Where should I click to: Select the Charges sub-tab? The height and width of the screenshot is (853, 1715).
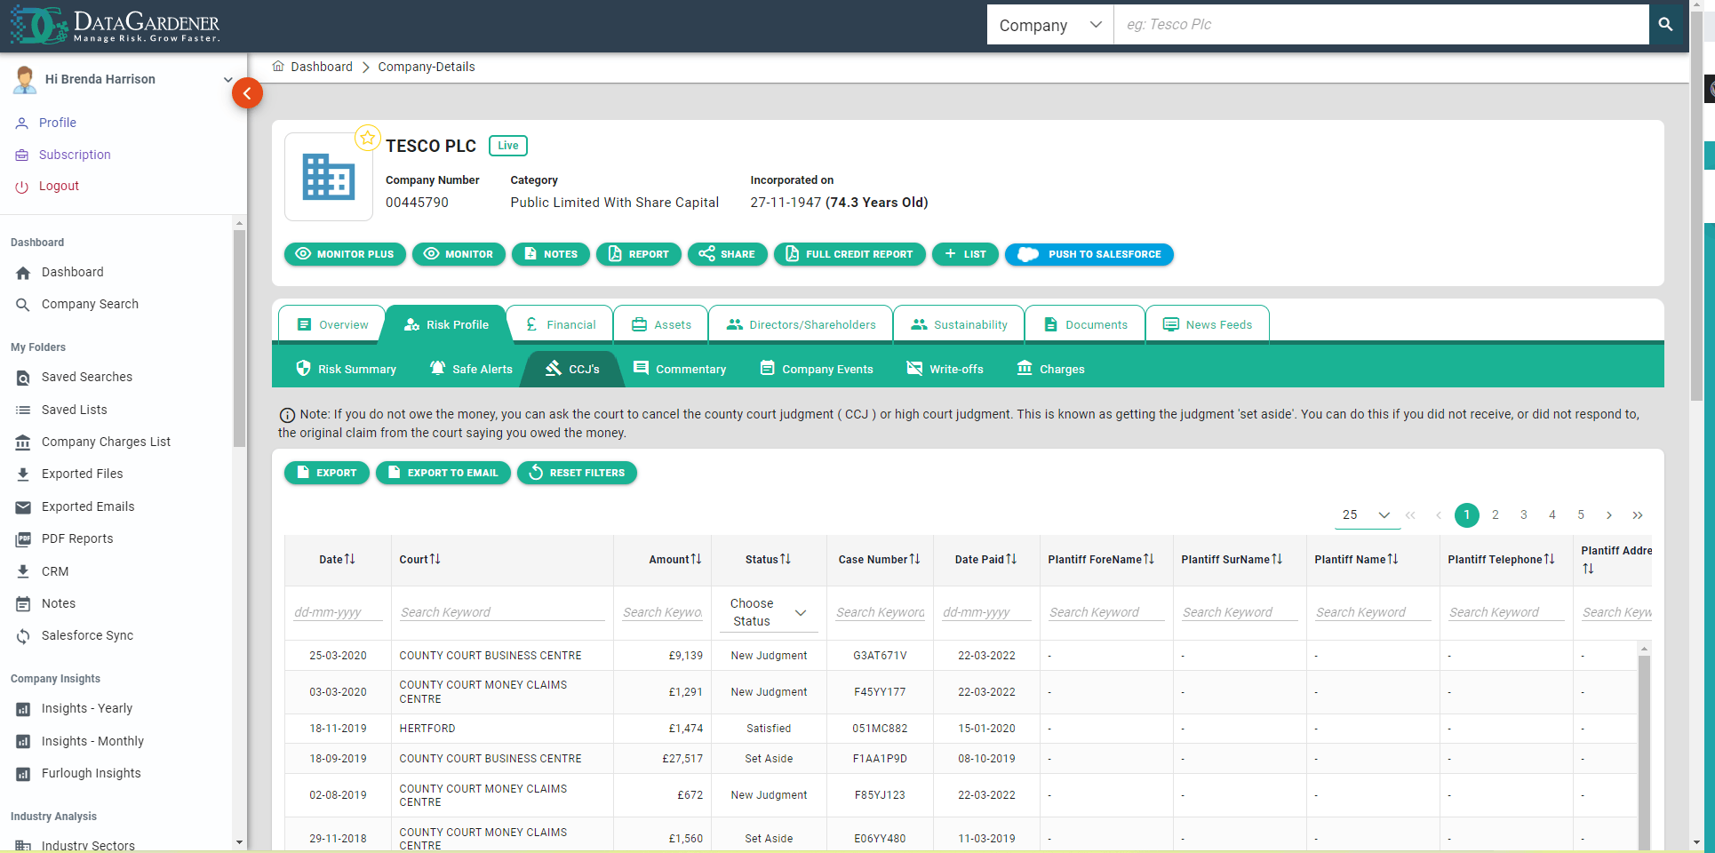(x=1050, y=369)
